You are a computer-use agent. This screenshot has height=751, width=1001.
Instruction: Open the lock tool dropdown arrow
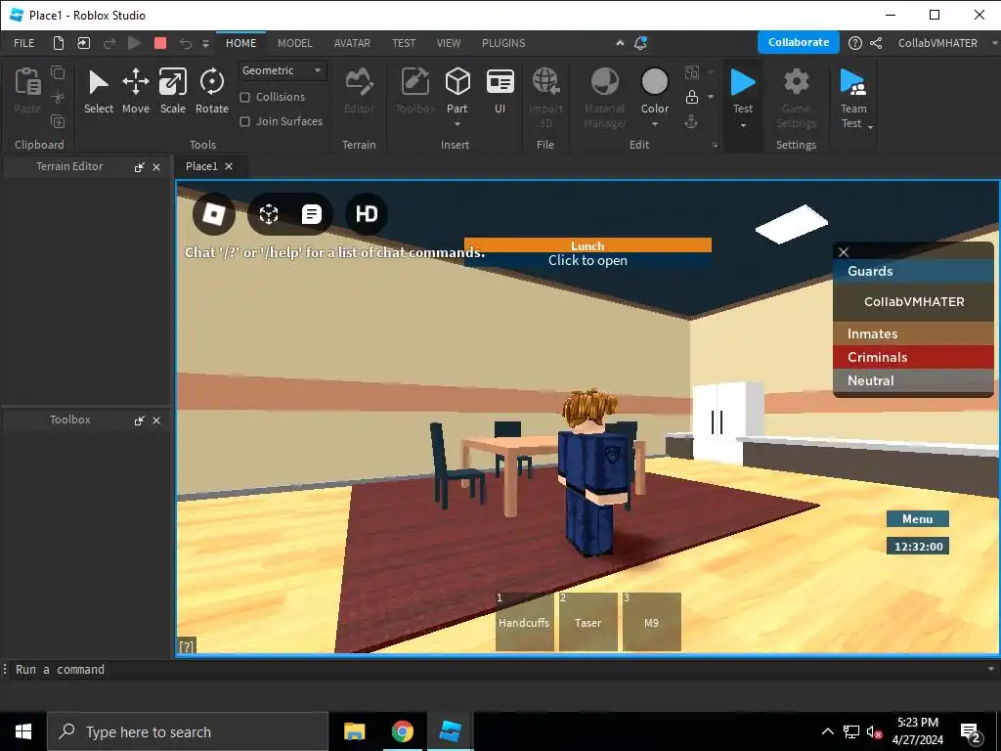[x=711, y=97]
